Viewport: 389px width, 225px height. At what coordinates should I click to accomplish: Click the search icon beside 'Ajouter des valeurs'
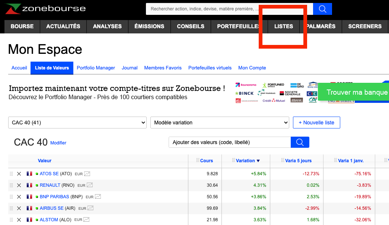300,142
